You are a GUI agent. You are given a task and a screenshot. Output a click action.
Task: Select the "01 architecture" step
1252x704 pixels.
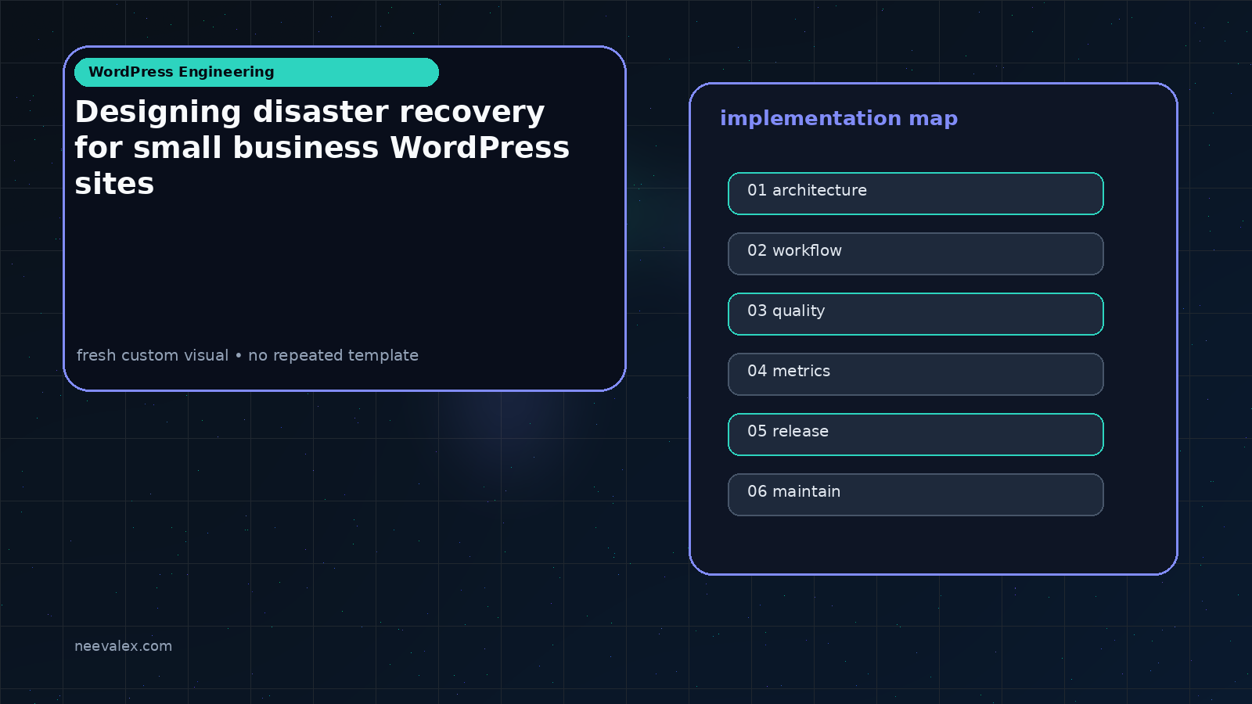[x=916, y=193]
